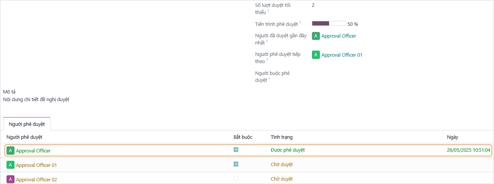Screen dimensions: 494x184
Task: Click help icon for "Người phê duyệt tiếp theo"
Action: coord(267,60)
